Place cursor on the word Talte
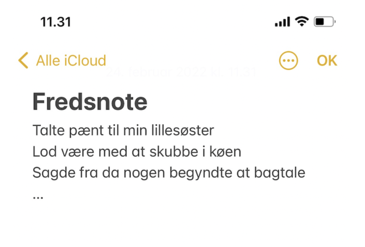Screen dimensions: 365x247 coord(48,130)
